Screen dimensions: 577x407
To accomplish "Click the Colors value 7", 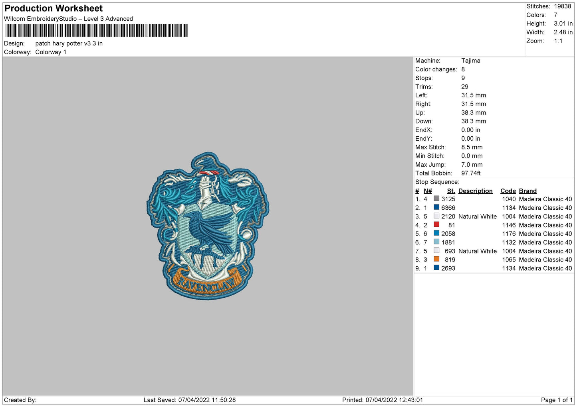I will [x=555, y=15].
